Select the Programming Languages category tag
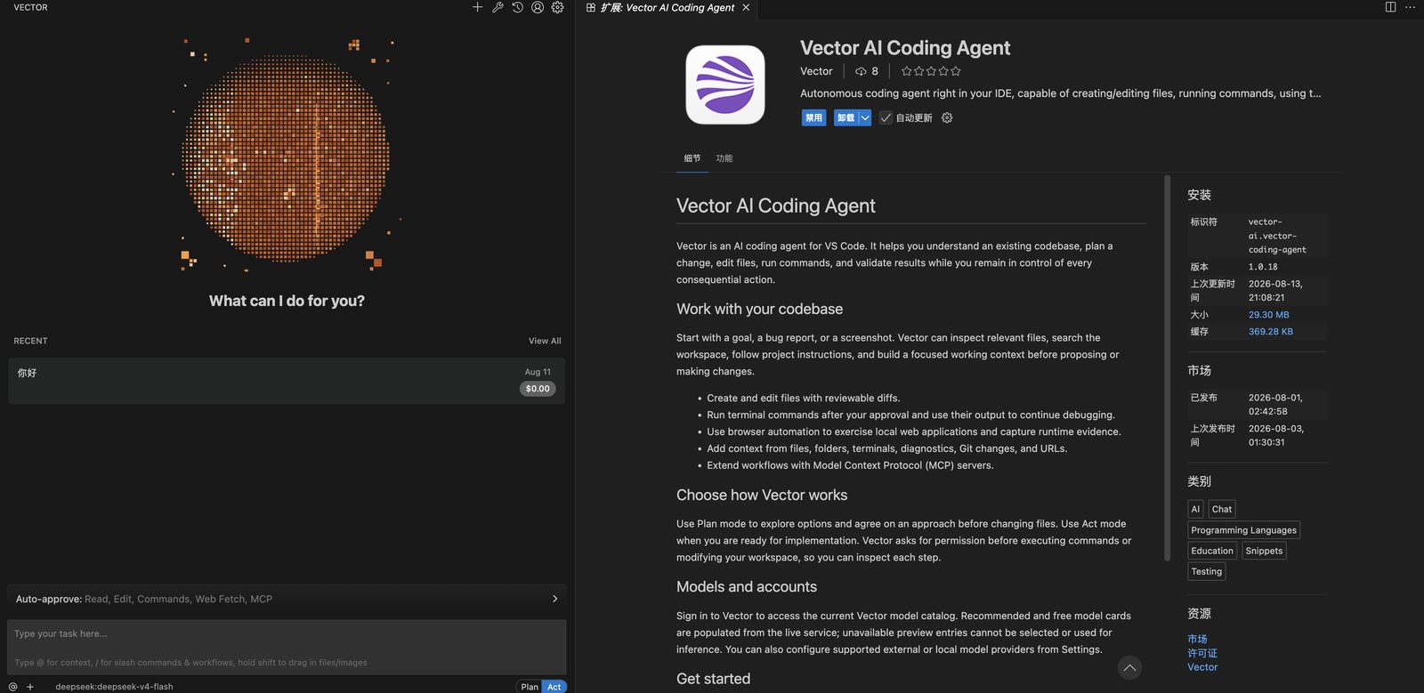The width and height of the screenshot is (1424, 693). pos(1243,530)
